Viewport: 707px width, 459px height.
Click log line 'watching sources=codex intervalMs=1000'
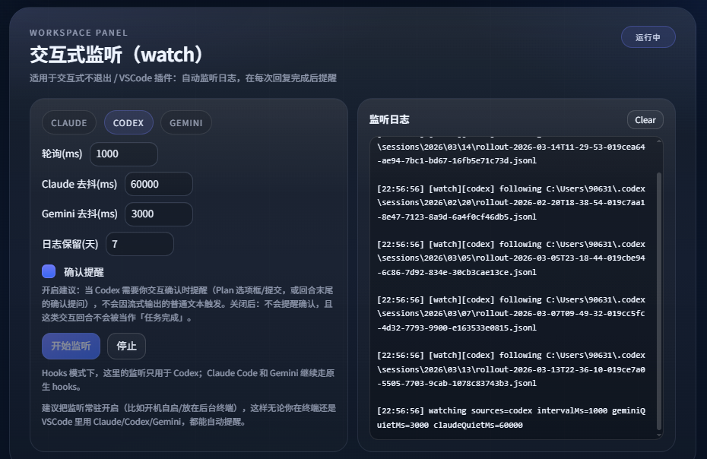[x=511, y=418]
